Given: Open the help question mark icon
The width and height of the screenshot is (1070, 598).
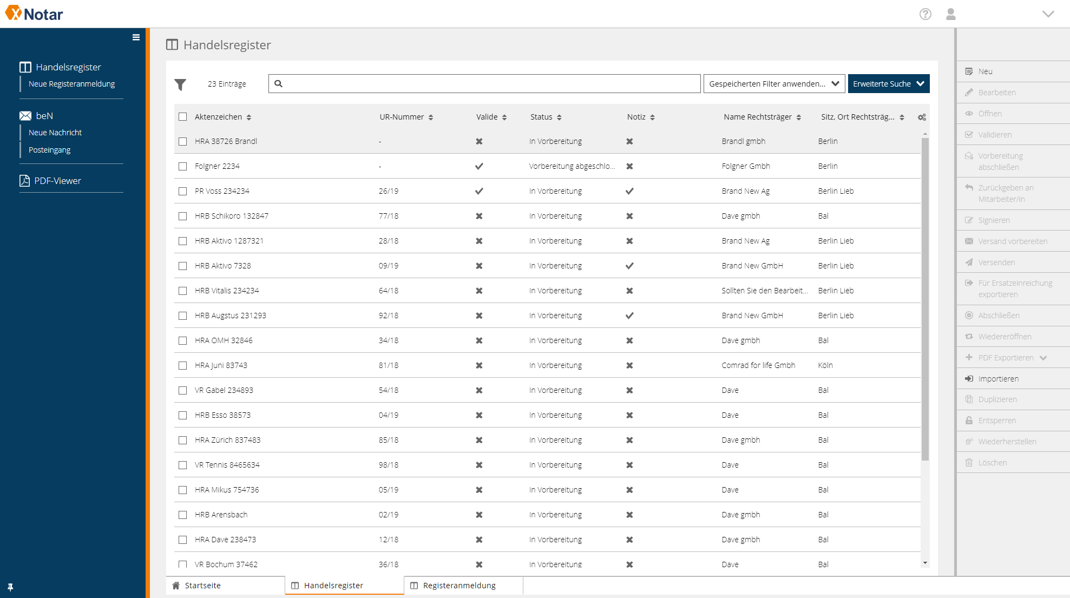Looking at the screenshot, I should pos(925,14).
